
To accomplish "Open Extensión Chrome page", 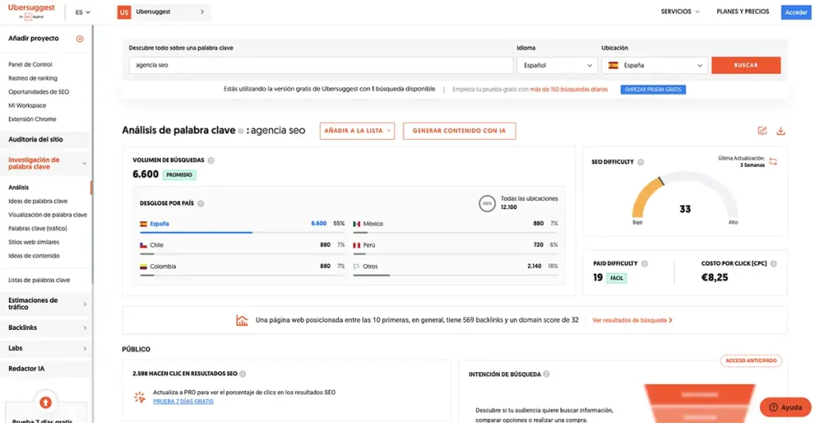I will tap(32, 119).
